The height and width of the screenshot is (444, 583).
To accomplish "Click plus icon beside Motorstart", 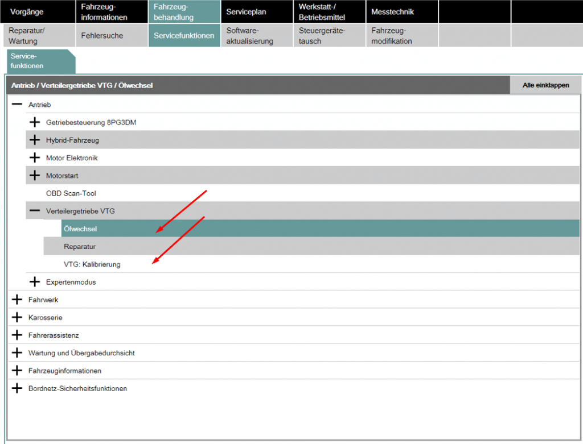I will coord(35,175).
